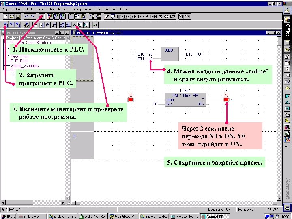This screenshot has height=219, width=292.
Task: Click Remote Run status in status bar
Action: [x=247, y=210]
